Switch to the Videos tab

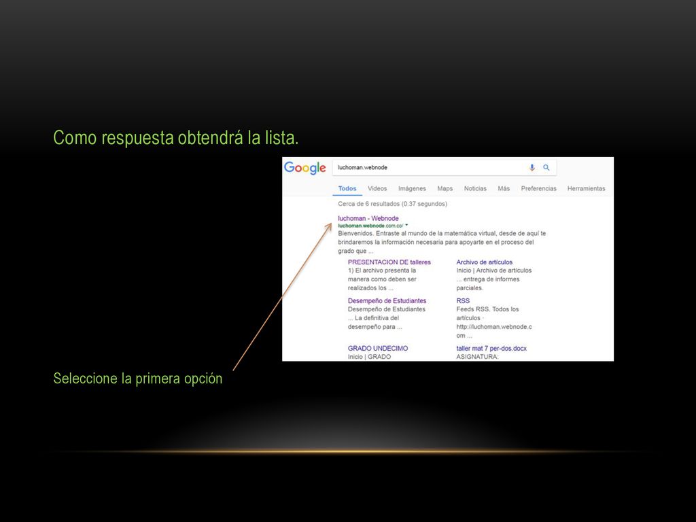(x=377, y=188)
